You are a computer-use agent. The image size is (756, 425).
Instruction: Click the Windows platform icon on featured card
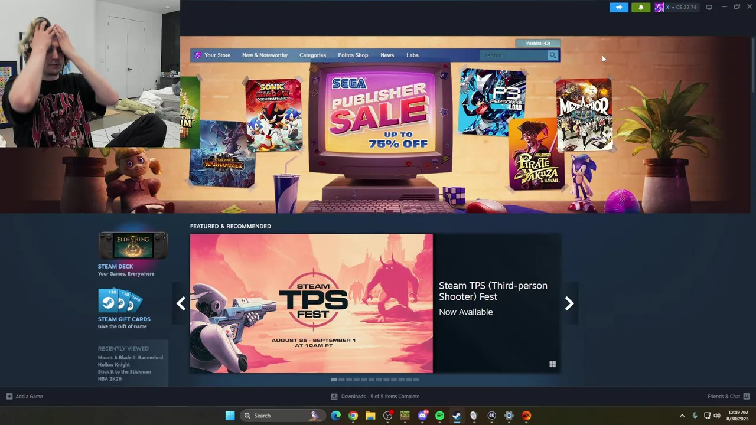(x=552, y=364)
